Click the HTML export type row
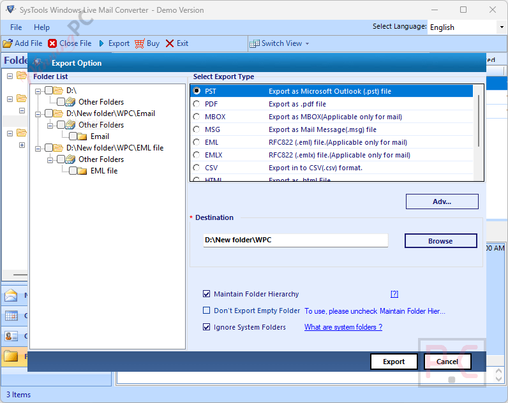The height and width of the screenshot is (403, 508). 332,179
